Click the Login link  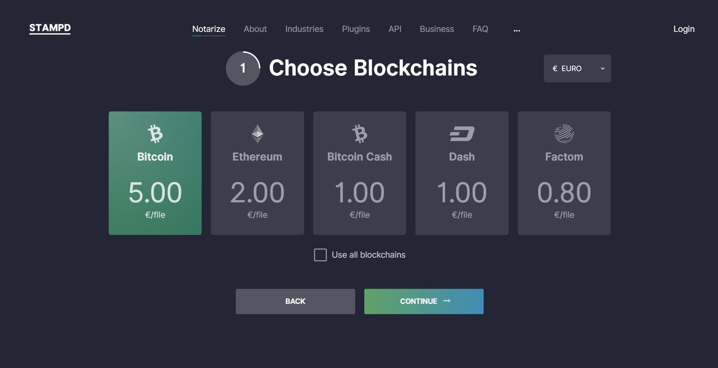(684, 29)
